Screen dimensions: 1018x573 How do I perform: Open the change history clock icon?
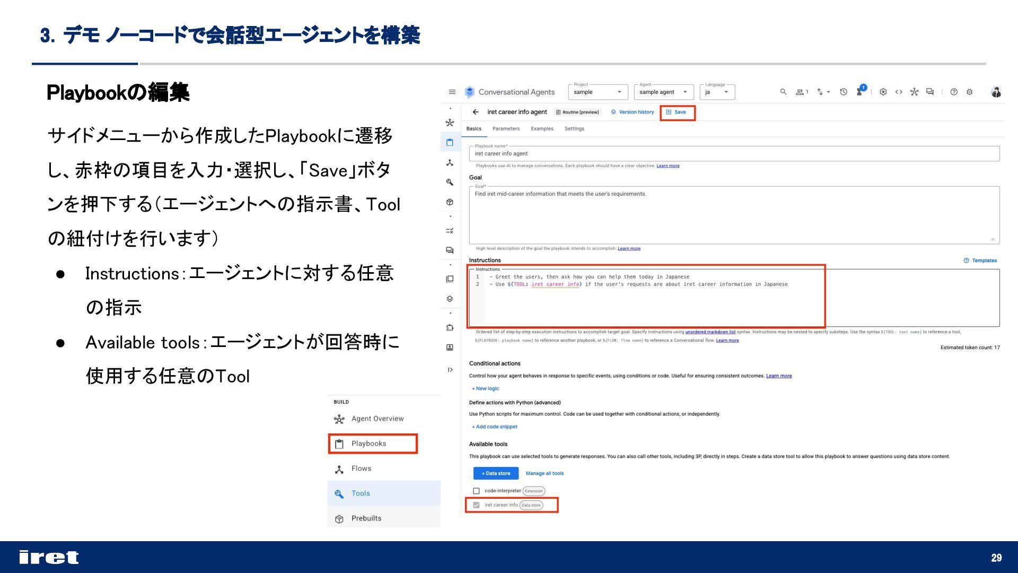tap(844, 92)
